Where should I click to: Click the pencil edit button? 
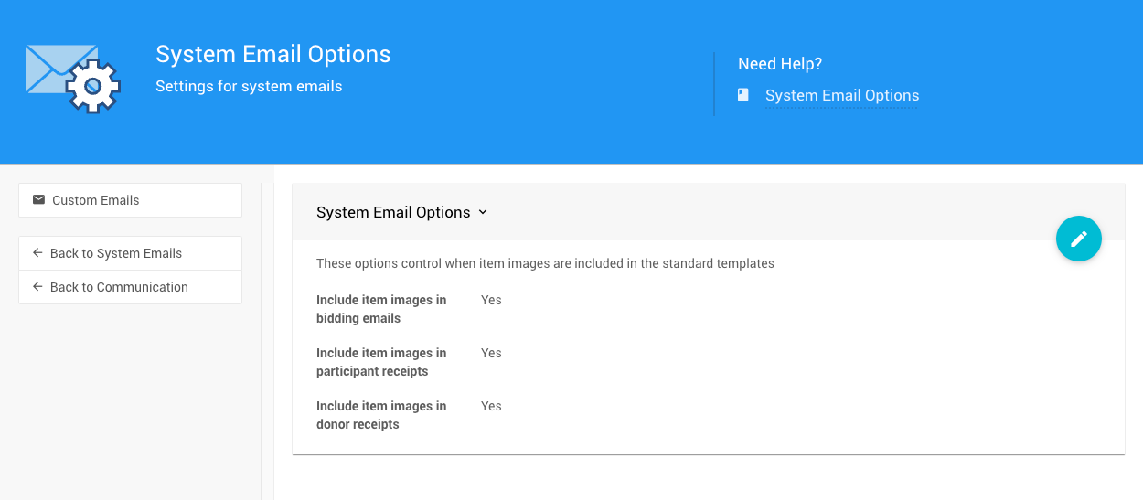tap(1078, 239)
